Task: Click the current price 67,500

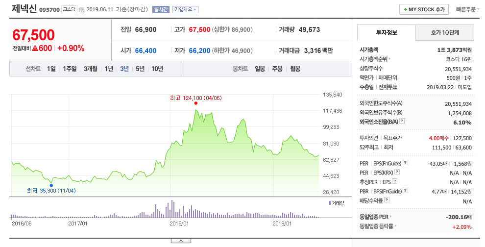Action: (33, 35)
